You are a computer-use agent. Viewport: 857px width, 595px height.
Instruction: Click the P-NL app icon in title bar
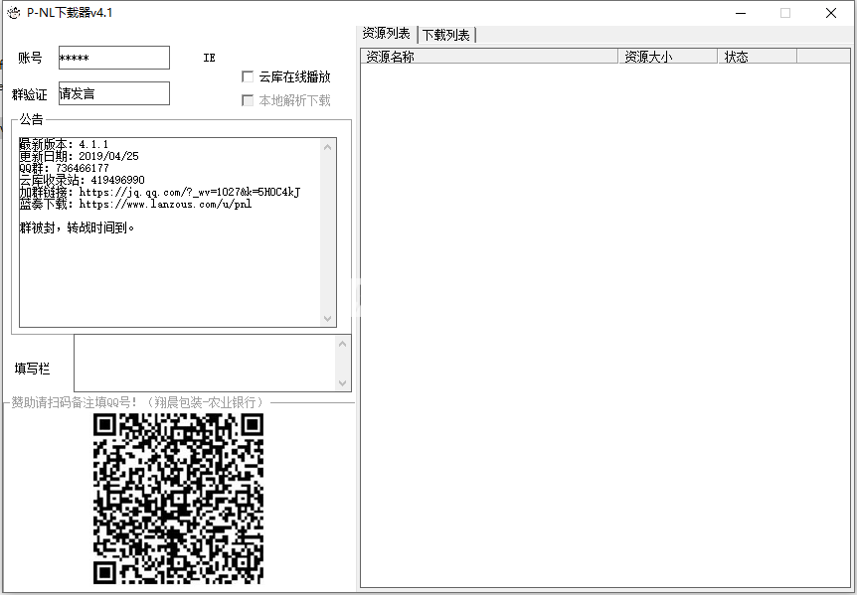(14, 13)
